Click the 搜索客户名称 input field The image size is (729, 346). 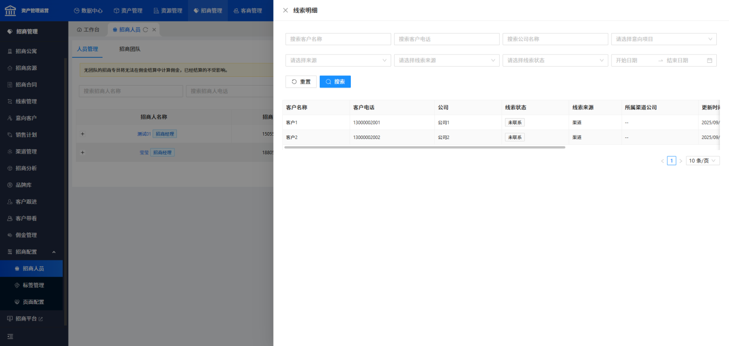[x=338, y=39]
